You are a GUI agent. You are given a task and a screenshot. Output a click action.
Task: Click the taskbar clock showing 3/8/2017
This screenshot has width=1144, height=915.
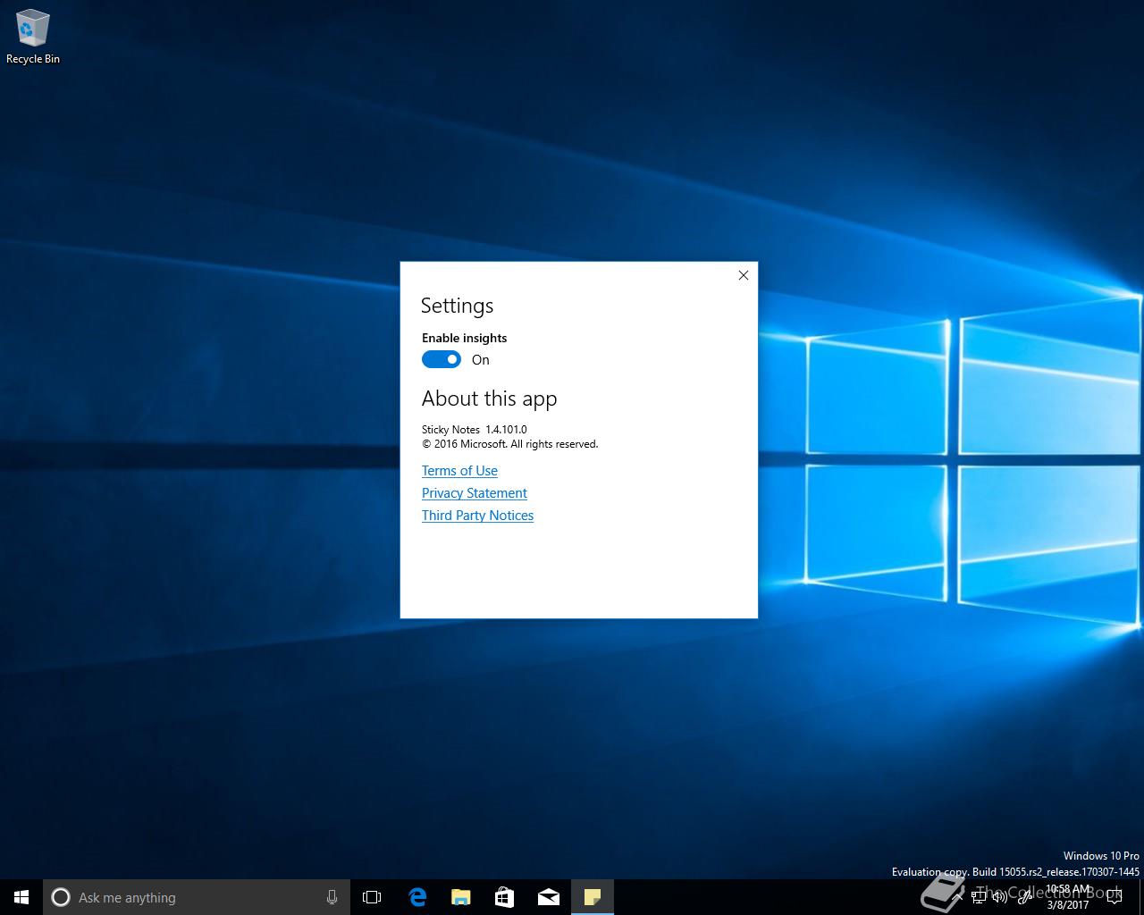1068,897
